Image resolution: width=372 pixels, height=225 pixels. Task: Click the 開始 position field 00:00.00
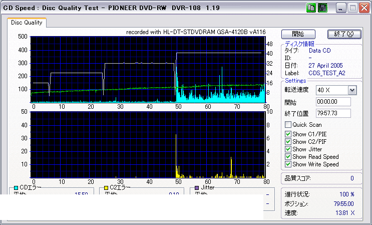coord(333,102)
